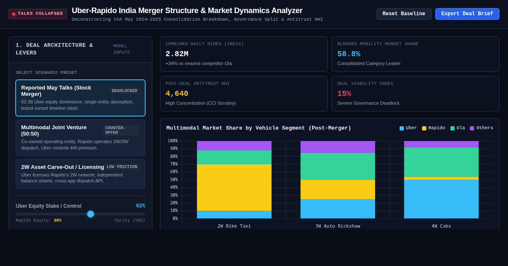
Task: Click the Reset Baseline button
Action: click(404, 14)
